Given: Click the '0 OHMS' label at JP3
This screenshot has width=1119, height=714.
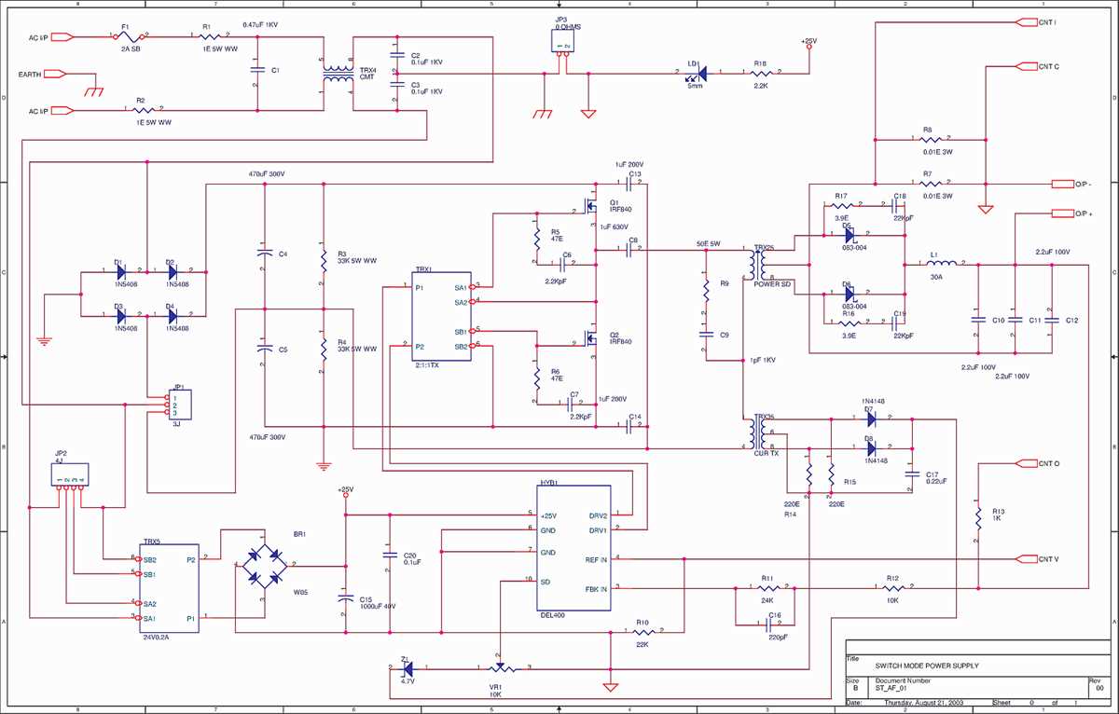Looking at the screenshot, I should (x=569, y=28).
